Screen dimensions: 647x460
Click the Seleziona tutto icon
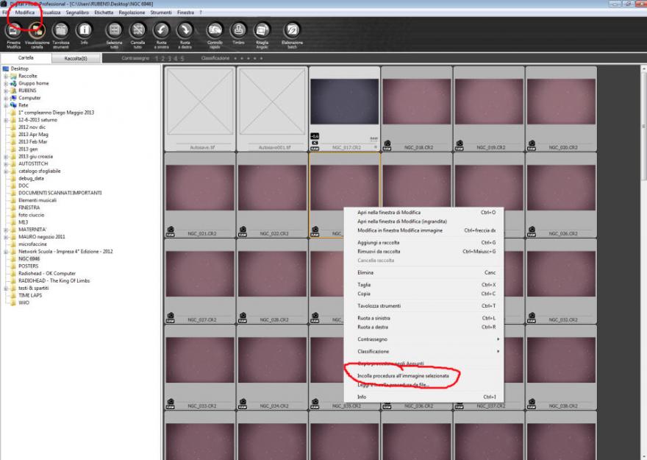(114, 31)
